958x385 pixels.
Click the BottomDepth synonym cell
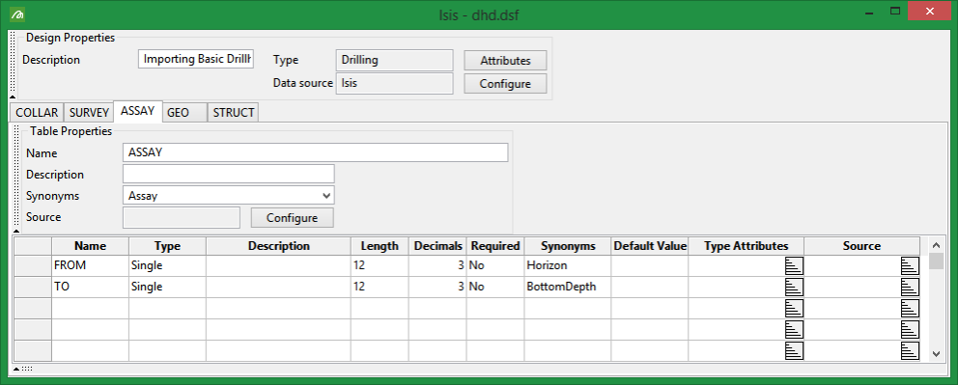[x=568, y=288]
